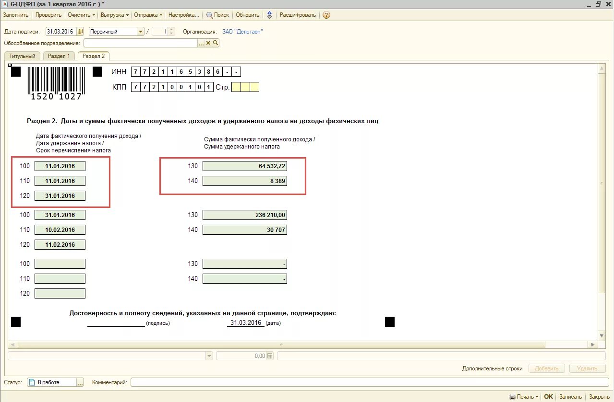Screen dimensions: 614x402
Task: Select line 110 date field 10.02.2016
Action: pyautogui.click(x=60, y=230)
